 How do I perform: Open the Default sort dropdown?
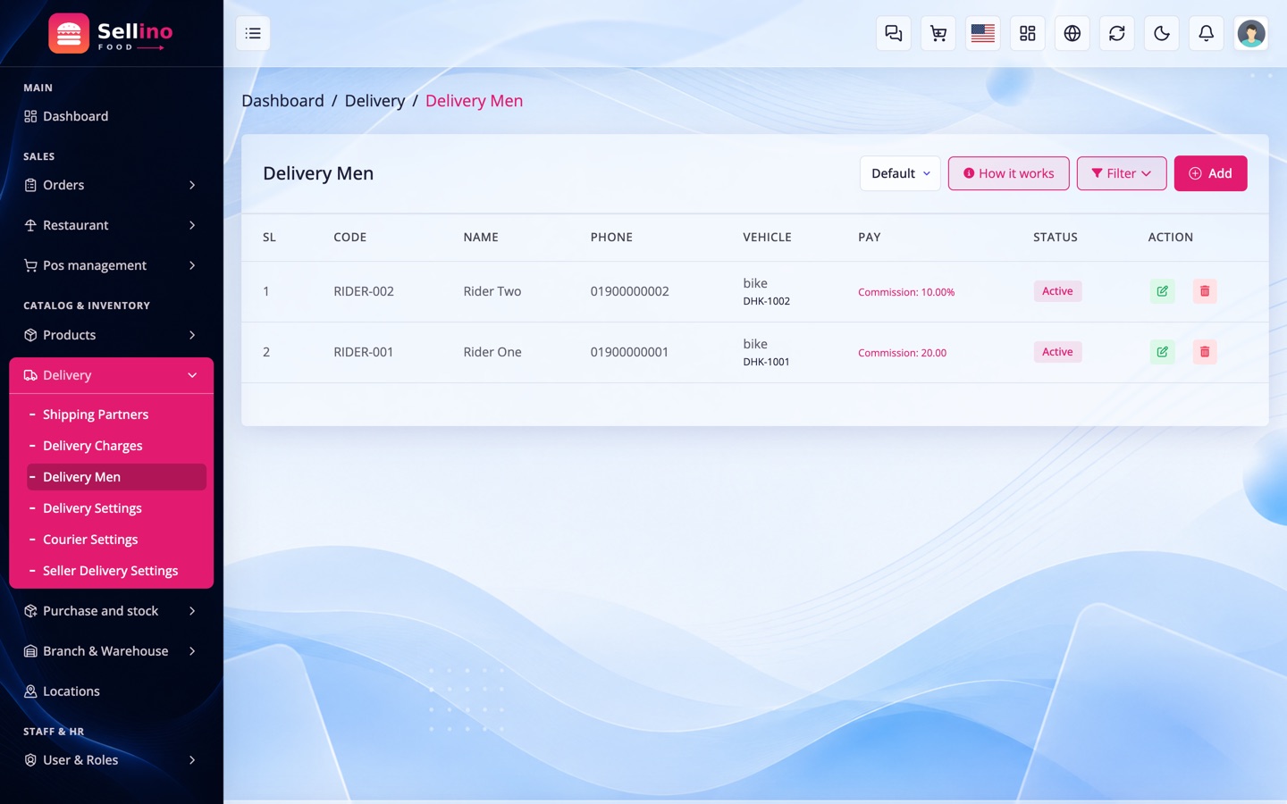pyautogui.click(x=900, y=173)
